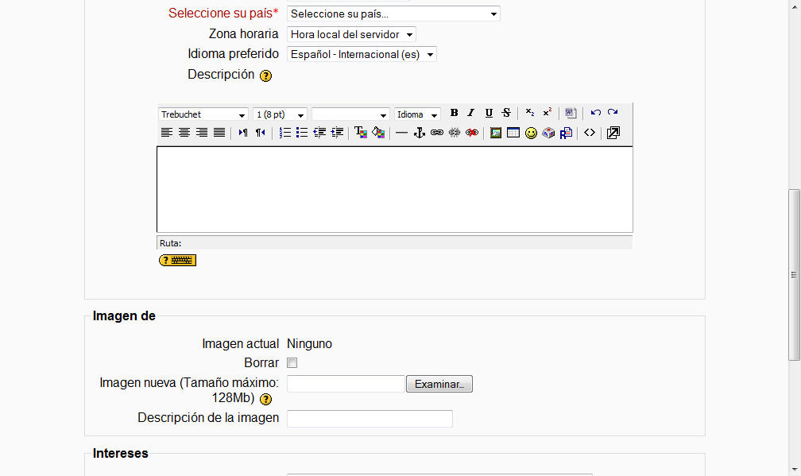The width and height of the screenshot is (801, 476).
Task: Insert a table using the toolbar
Action: (x=513, y=133)
